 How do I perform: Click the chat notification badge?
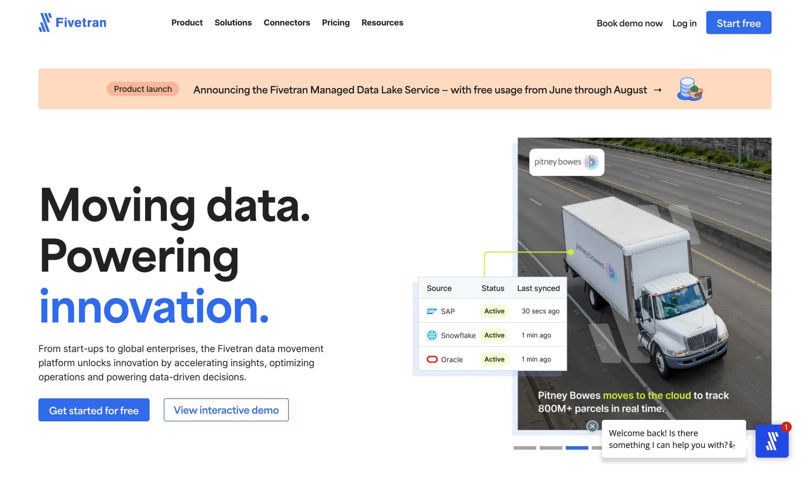click(x=786, y=427)
